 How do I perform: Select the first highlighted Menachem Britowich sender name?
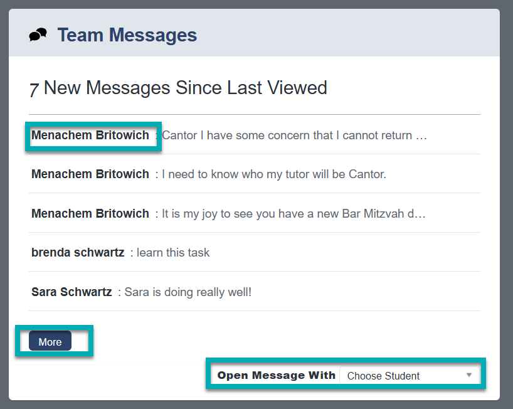pos(90,135)
